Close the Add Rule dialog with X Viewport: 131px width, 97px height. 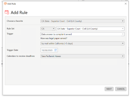pos(126,4)
